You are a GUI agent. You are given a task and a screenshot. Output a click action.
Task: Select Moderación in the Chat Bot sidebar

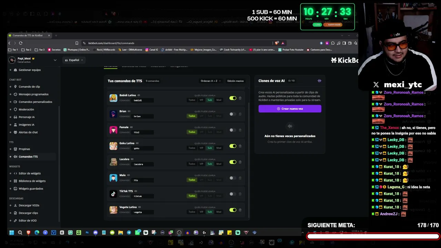(x=26, y=109)
